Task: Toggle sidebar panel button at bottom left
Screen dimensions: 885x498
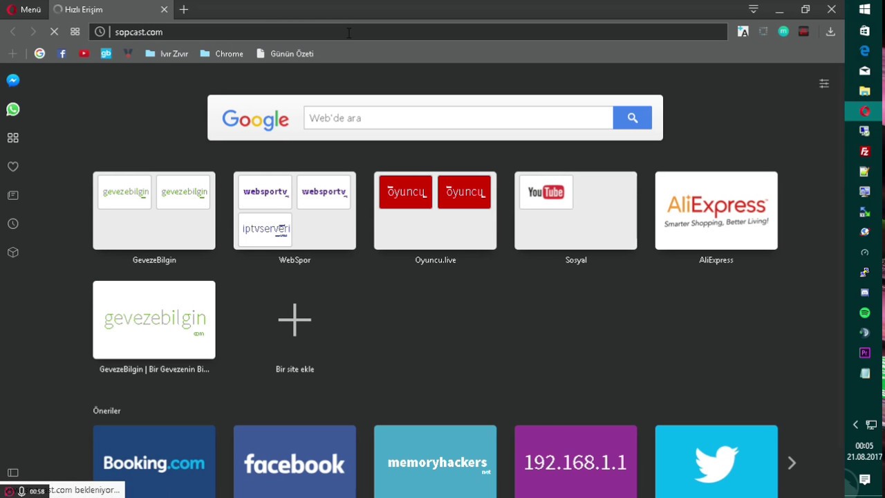Action: click(x=13, y=472)
